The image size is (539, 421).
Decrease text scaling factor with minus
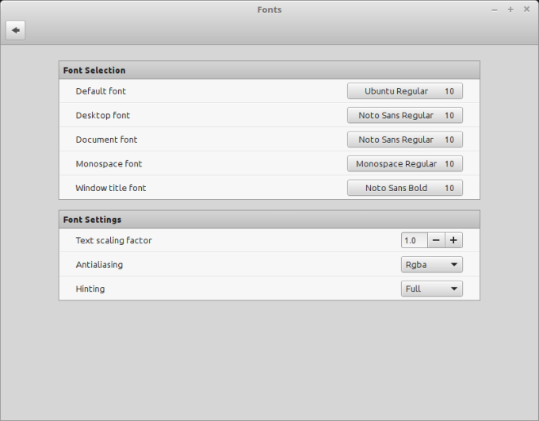(437, 240)
